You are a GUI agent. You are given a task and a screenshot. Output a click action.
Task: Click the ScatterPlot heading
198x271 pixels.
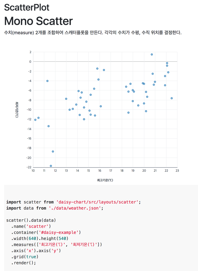pos(27,7)
